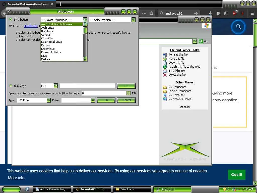The image size is (257, 193).
Task: Collapse the Other Places section
Action: [x=184, y=82]
